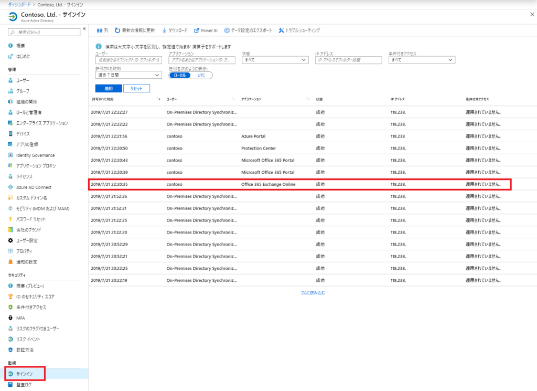Viewport: 537px width, 391px height.
Task: Click the リセット reset button
Action: coord(136,88)
